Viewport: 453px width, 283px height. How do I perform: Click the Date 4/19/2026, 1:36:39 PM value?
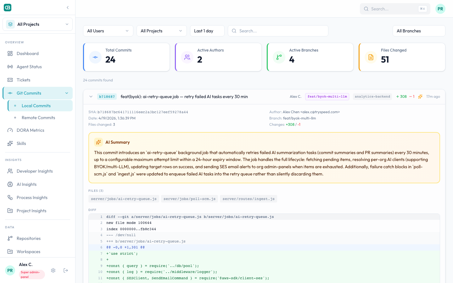(x=117, y=118)
